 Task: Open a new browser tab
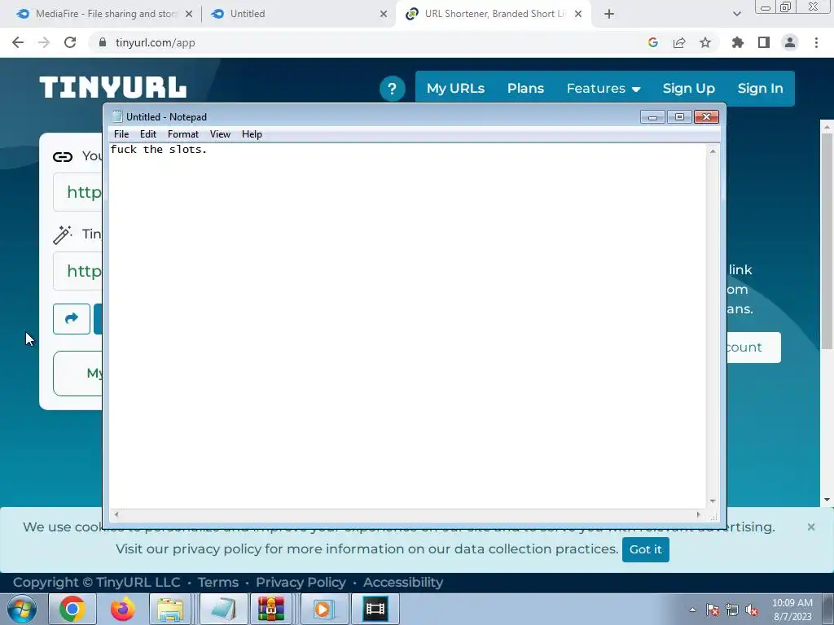(609, 14)
